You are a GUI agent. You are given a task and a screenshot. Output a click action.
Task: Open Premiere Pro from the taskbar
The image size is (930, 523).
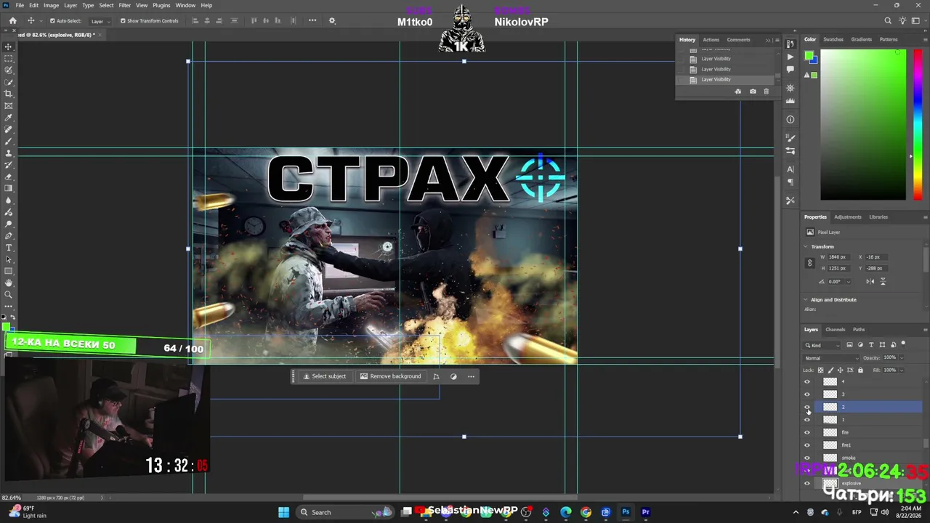(645, 512)
